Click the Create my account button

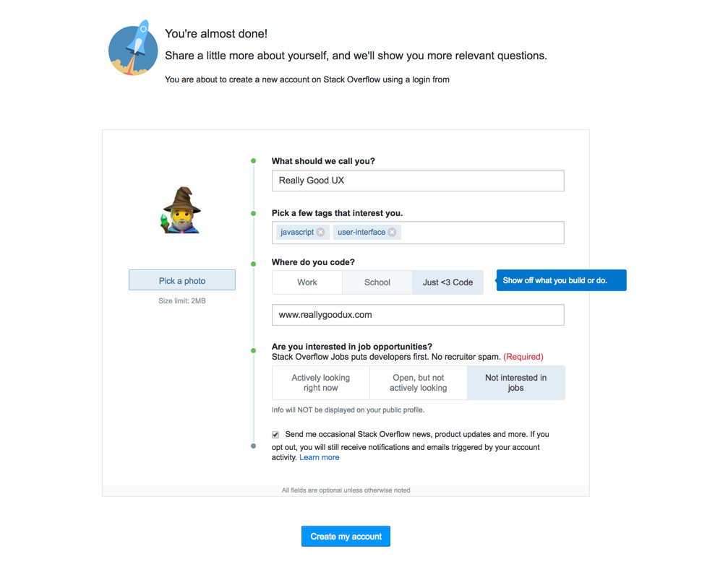[346, 536]
